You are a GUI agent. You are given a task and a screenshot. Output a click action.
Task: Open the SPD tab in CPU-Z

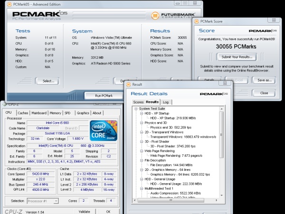[67, 113]
